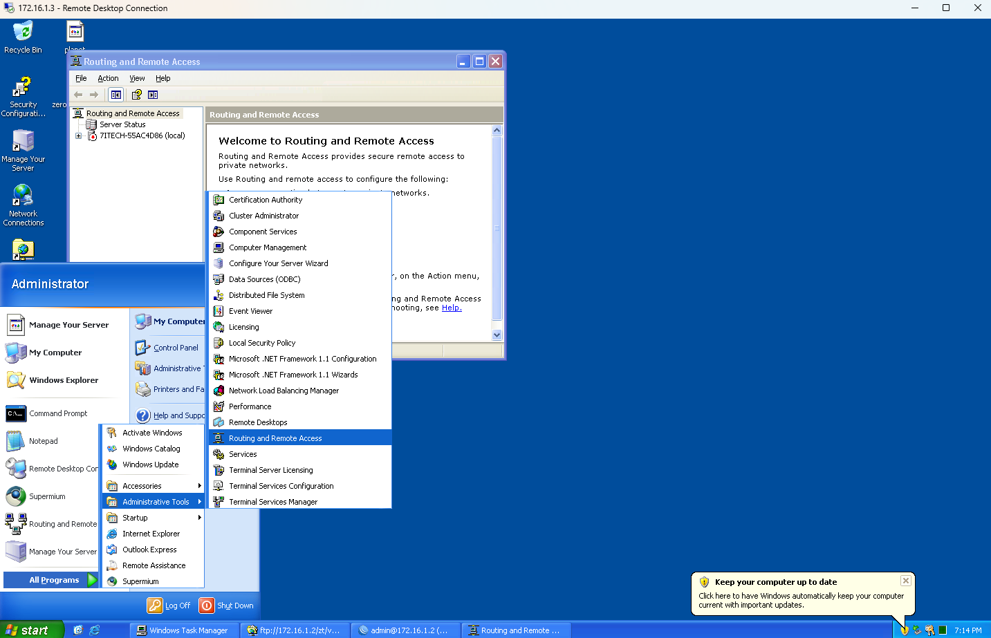Toggle the Show/Hide Console Tree toolbar button
The height and width of the screenshot is (638, 991).
pos(116,95)
